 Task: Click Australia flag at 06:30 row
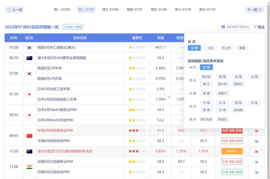29,58
